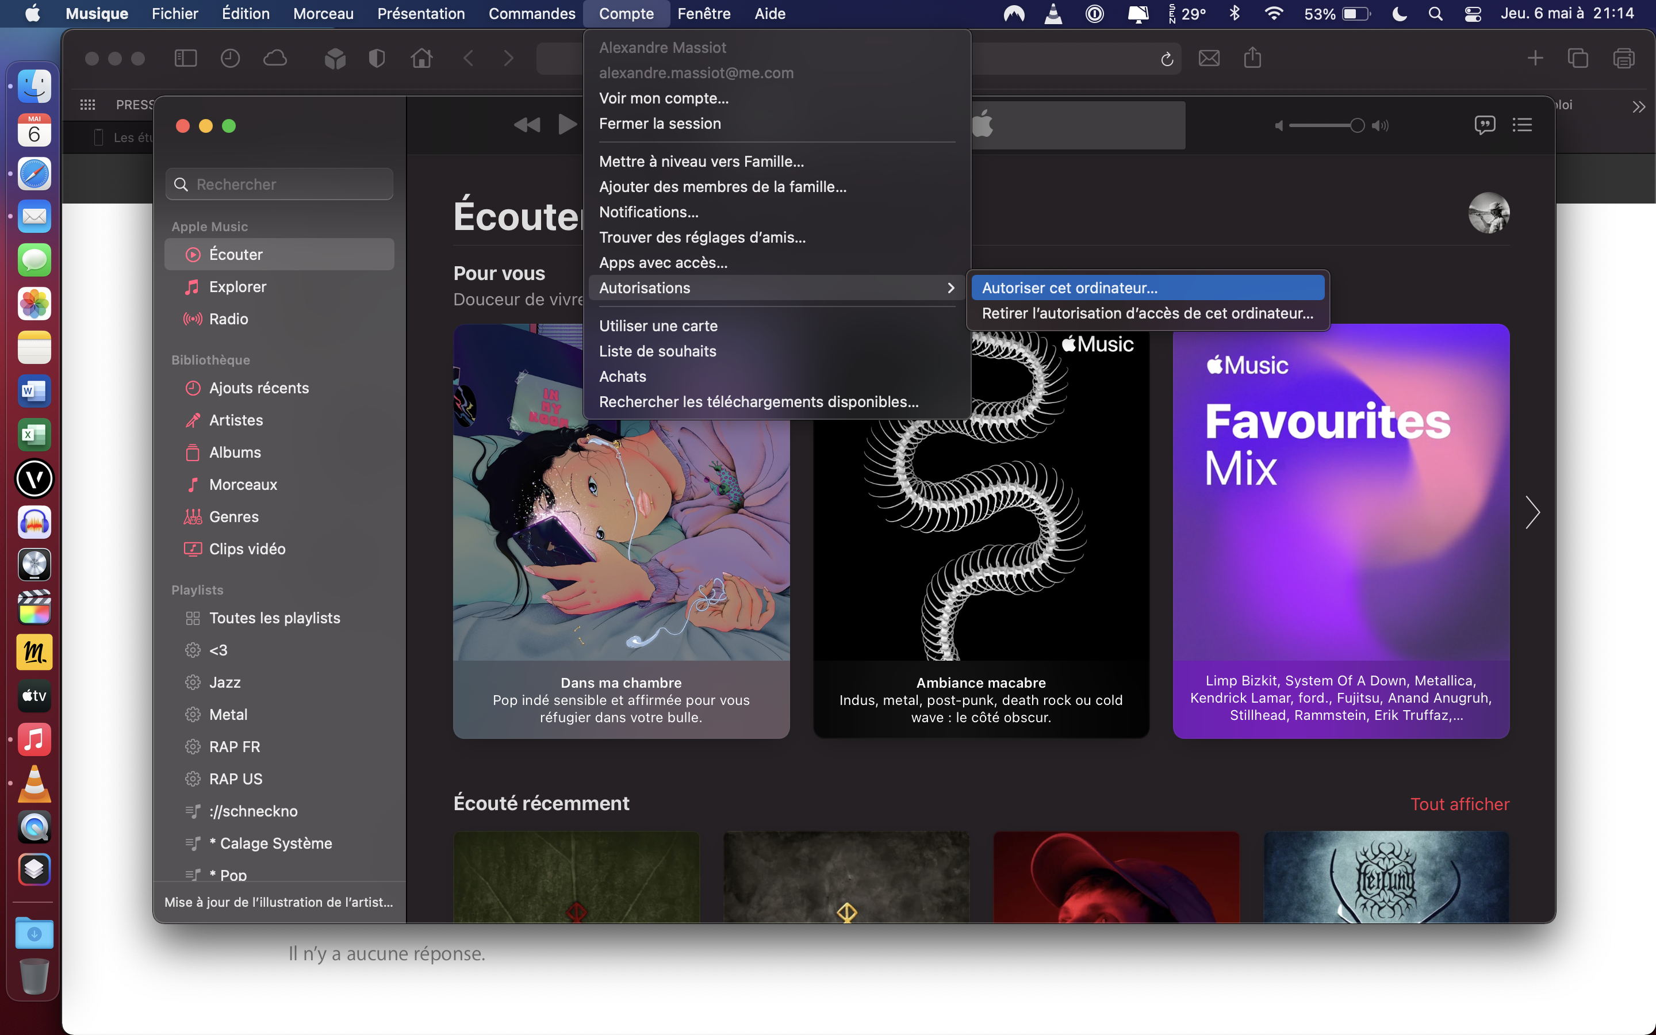
Task: Toggle Do Not Disturb moon icon
Action: pos(1400,14)
